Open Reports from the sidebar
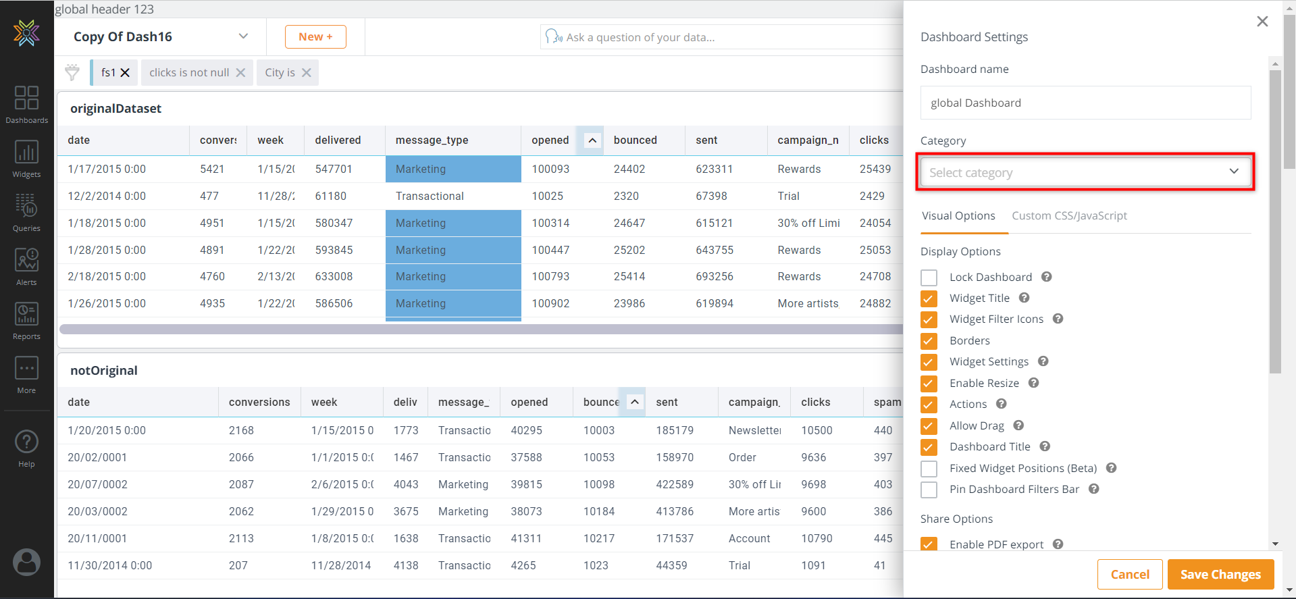Screen dimensions: 1296x599 pyautogui.click(x=26, y=320)
